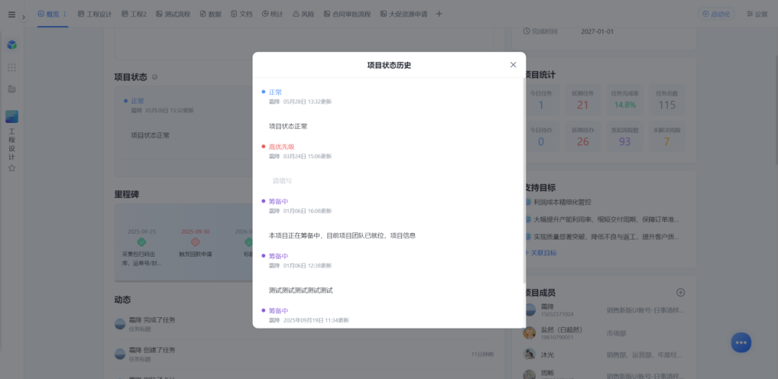Viewport: 778px width, 379px height.
Task: Click 沐光 member avatar
Action: point(529,354)
